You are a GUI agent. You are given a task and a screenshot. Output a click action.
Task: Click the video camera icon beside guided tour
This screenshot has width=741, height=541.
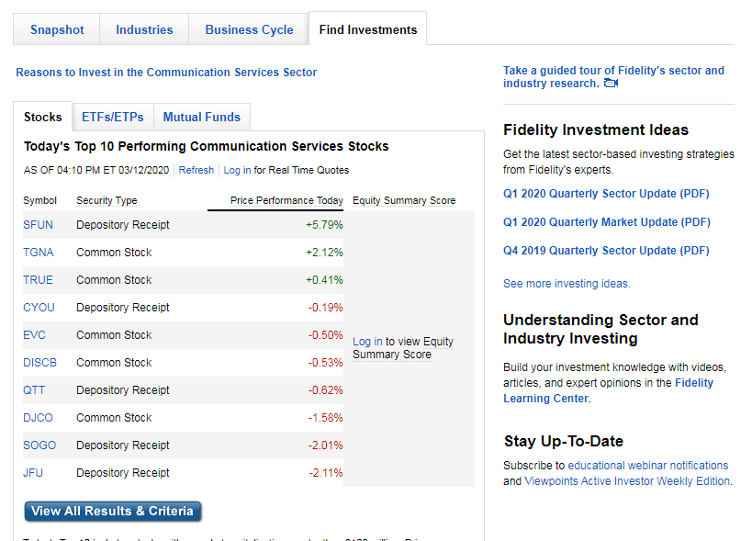pyautogui.click(x=611, y=84)
